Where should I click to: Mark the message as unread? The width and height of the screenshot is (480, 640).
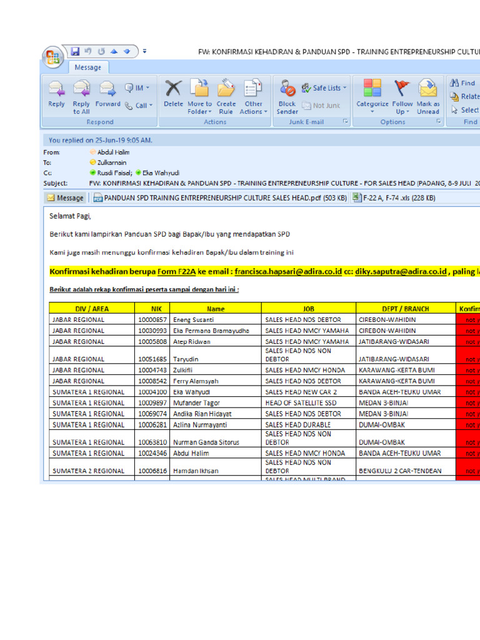click(427, 89)
